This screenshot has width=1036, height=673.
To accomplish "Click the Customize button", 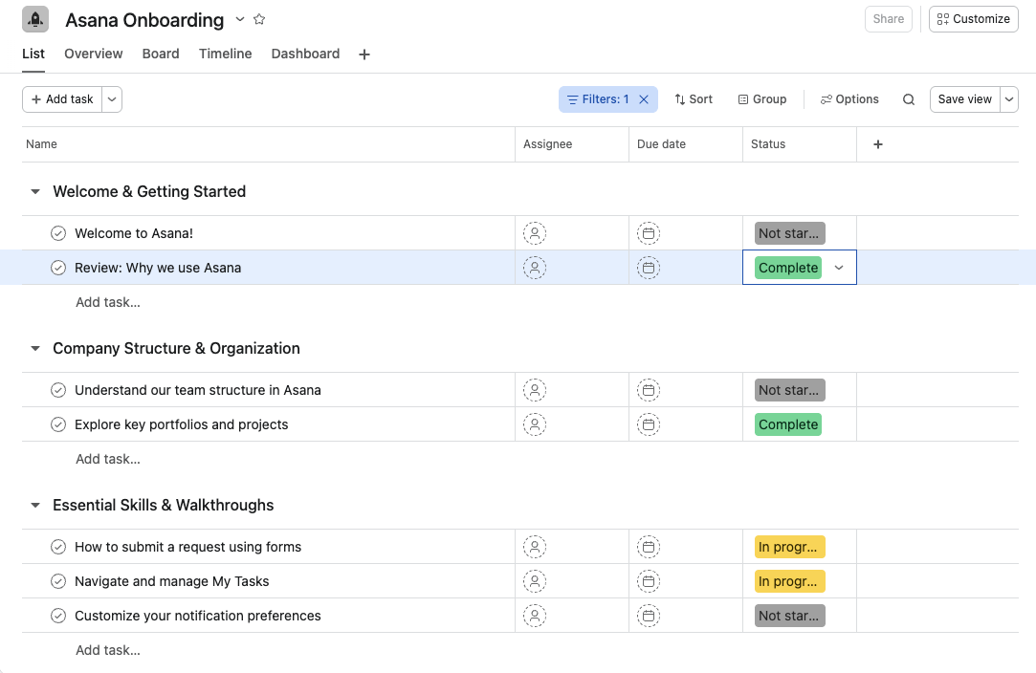I will (973, 18).
